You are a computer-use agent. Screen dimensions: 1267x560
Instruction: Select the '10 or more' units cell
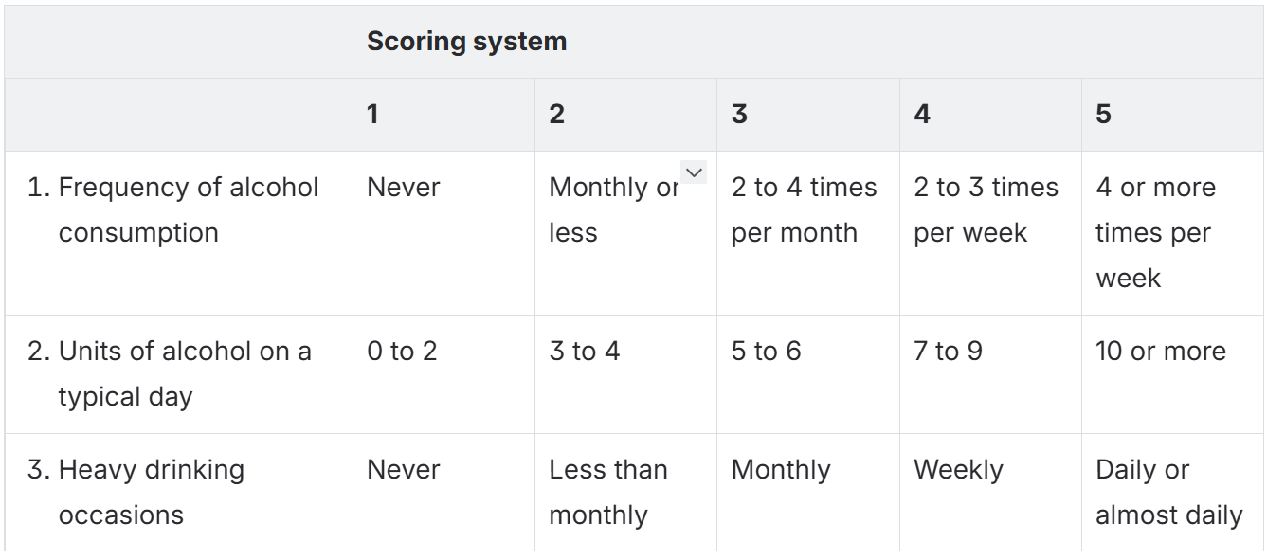[x=1160, y=352]
